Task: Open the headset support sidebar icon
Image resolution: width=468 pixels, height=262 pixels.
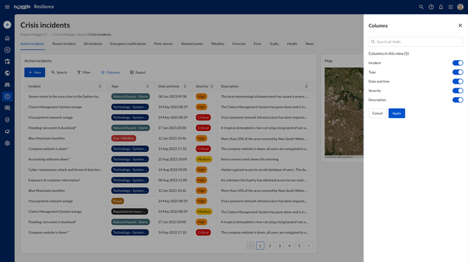Action: pyautogui.click(x=7, y=131)
